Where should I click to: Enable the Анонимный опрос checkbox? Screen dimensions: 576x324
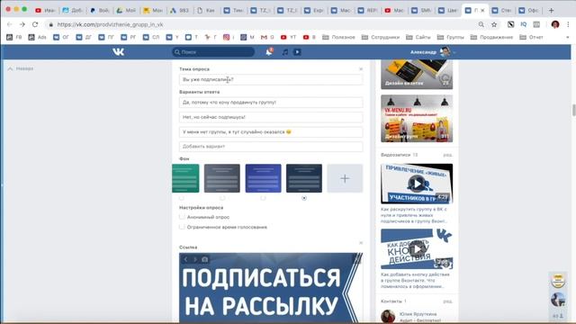tap(182, 217)
